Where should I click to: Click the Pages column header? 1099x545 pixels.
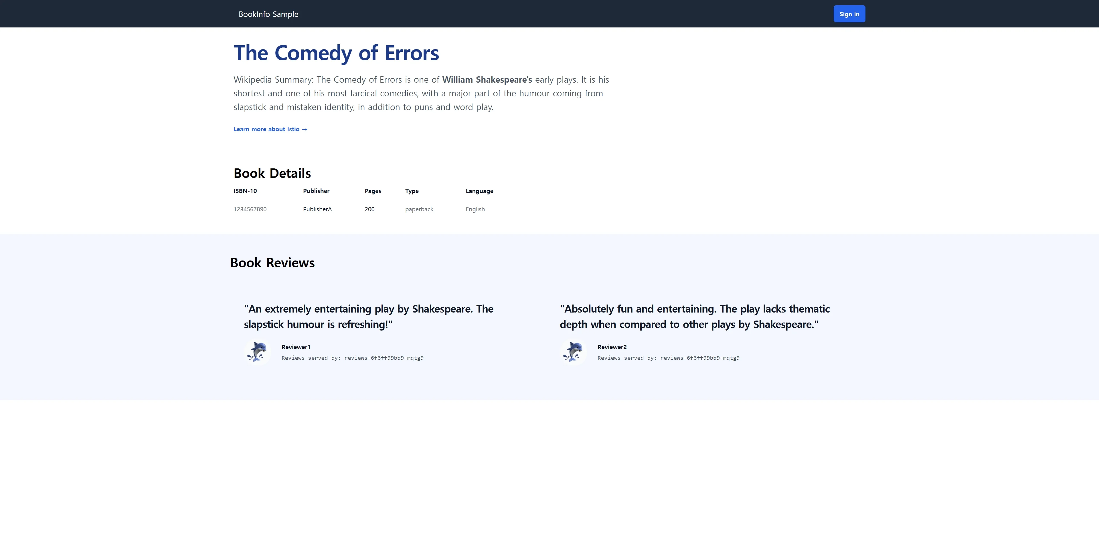(373, 191)
